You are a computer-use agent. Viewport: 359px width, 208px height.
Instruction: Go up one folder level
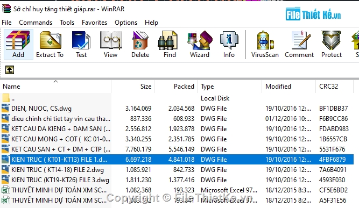coord(10,70)
